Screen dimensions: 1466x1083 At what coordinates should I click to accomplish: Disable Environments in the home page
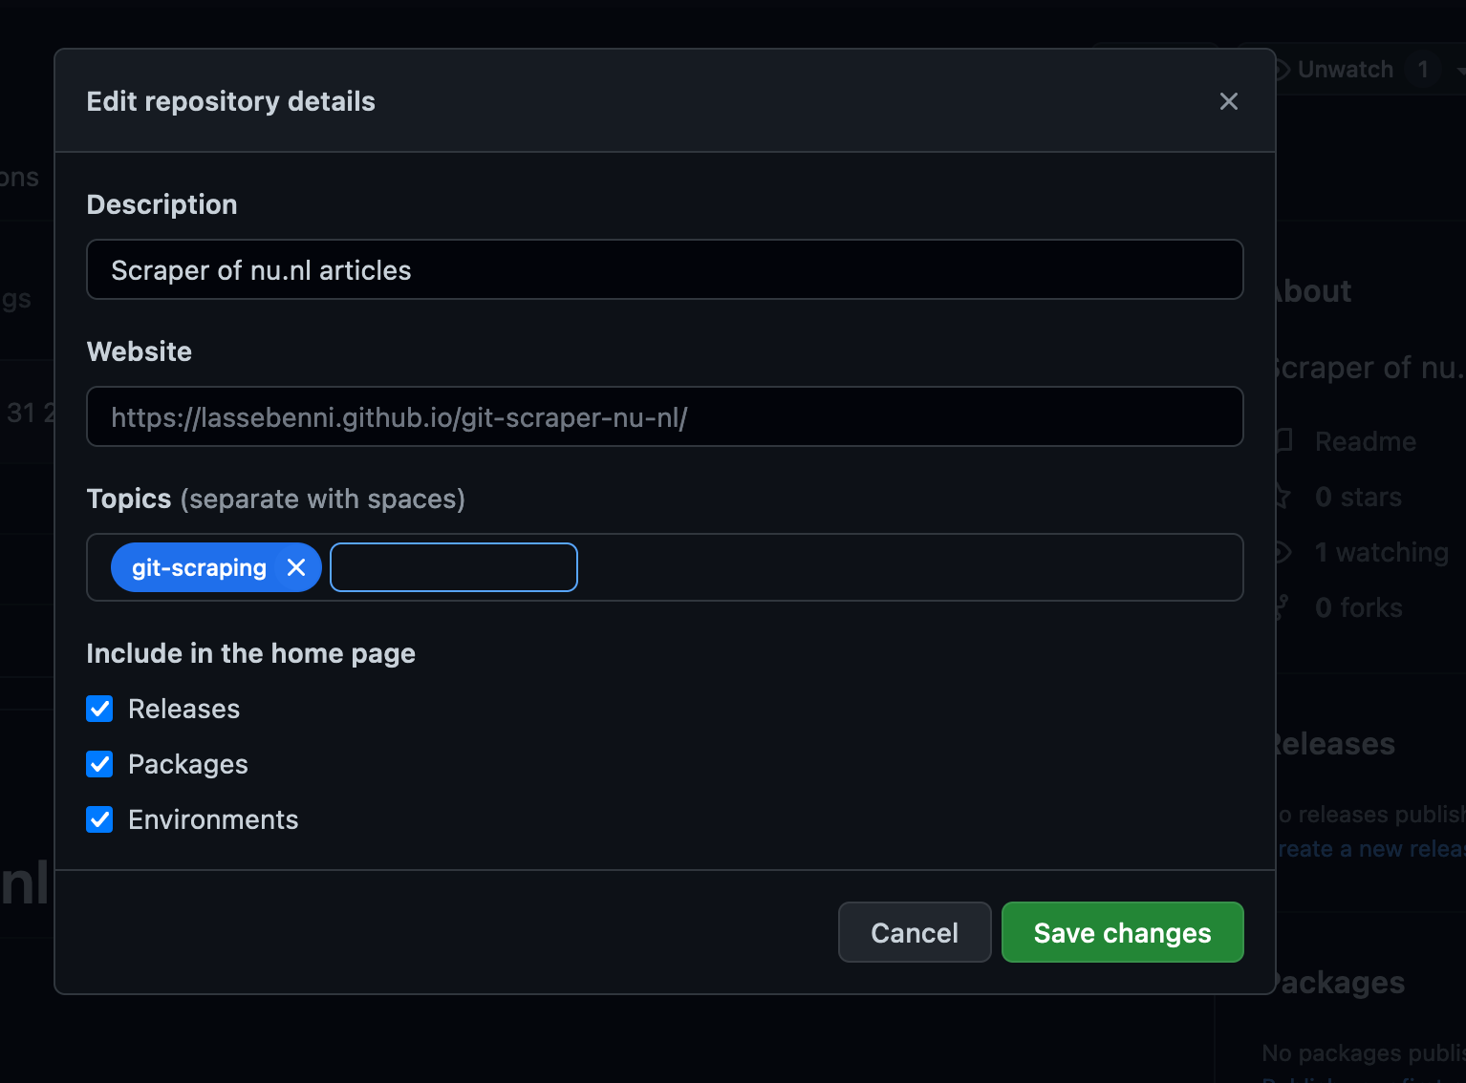(99, 818)
